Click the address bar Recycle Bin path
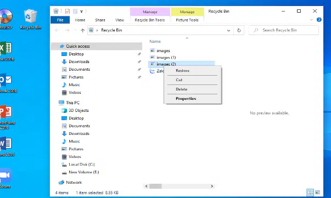 pyautogui.click(x=111, y=30)
